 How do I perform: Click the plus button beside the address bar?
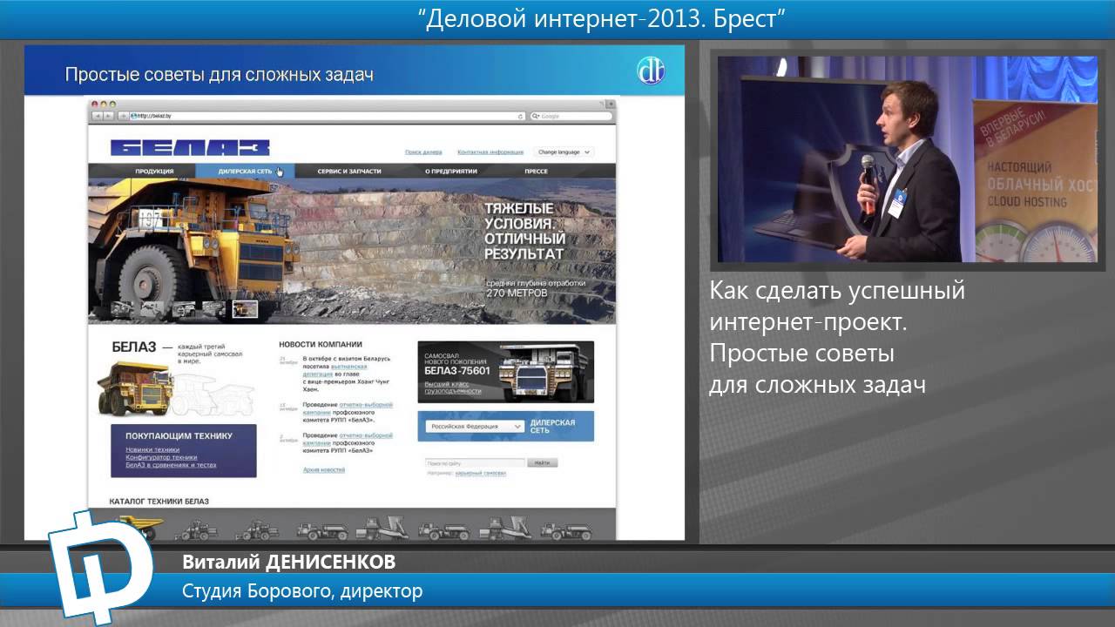point(123,116)
